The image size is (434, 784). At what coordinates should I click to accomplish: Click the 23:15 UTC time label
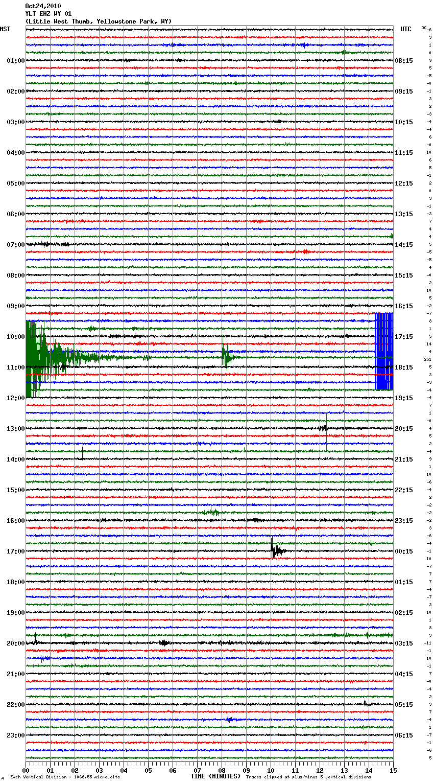pyautogui.click(x=404, y=521)
